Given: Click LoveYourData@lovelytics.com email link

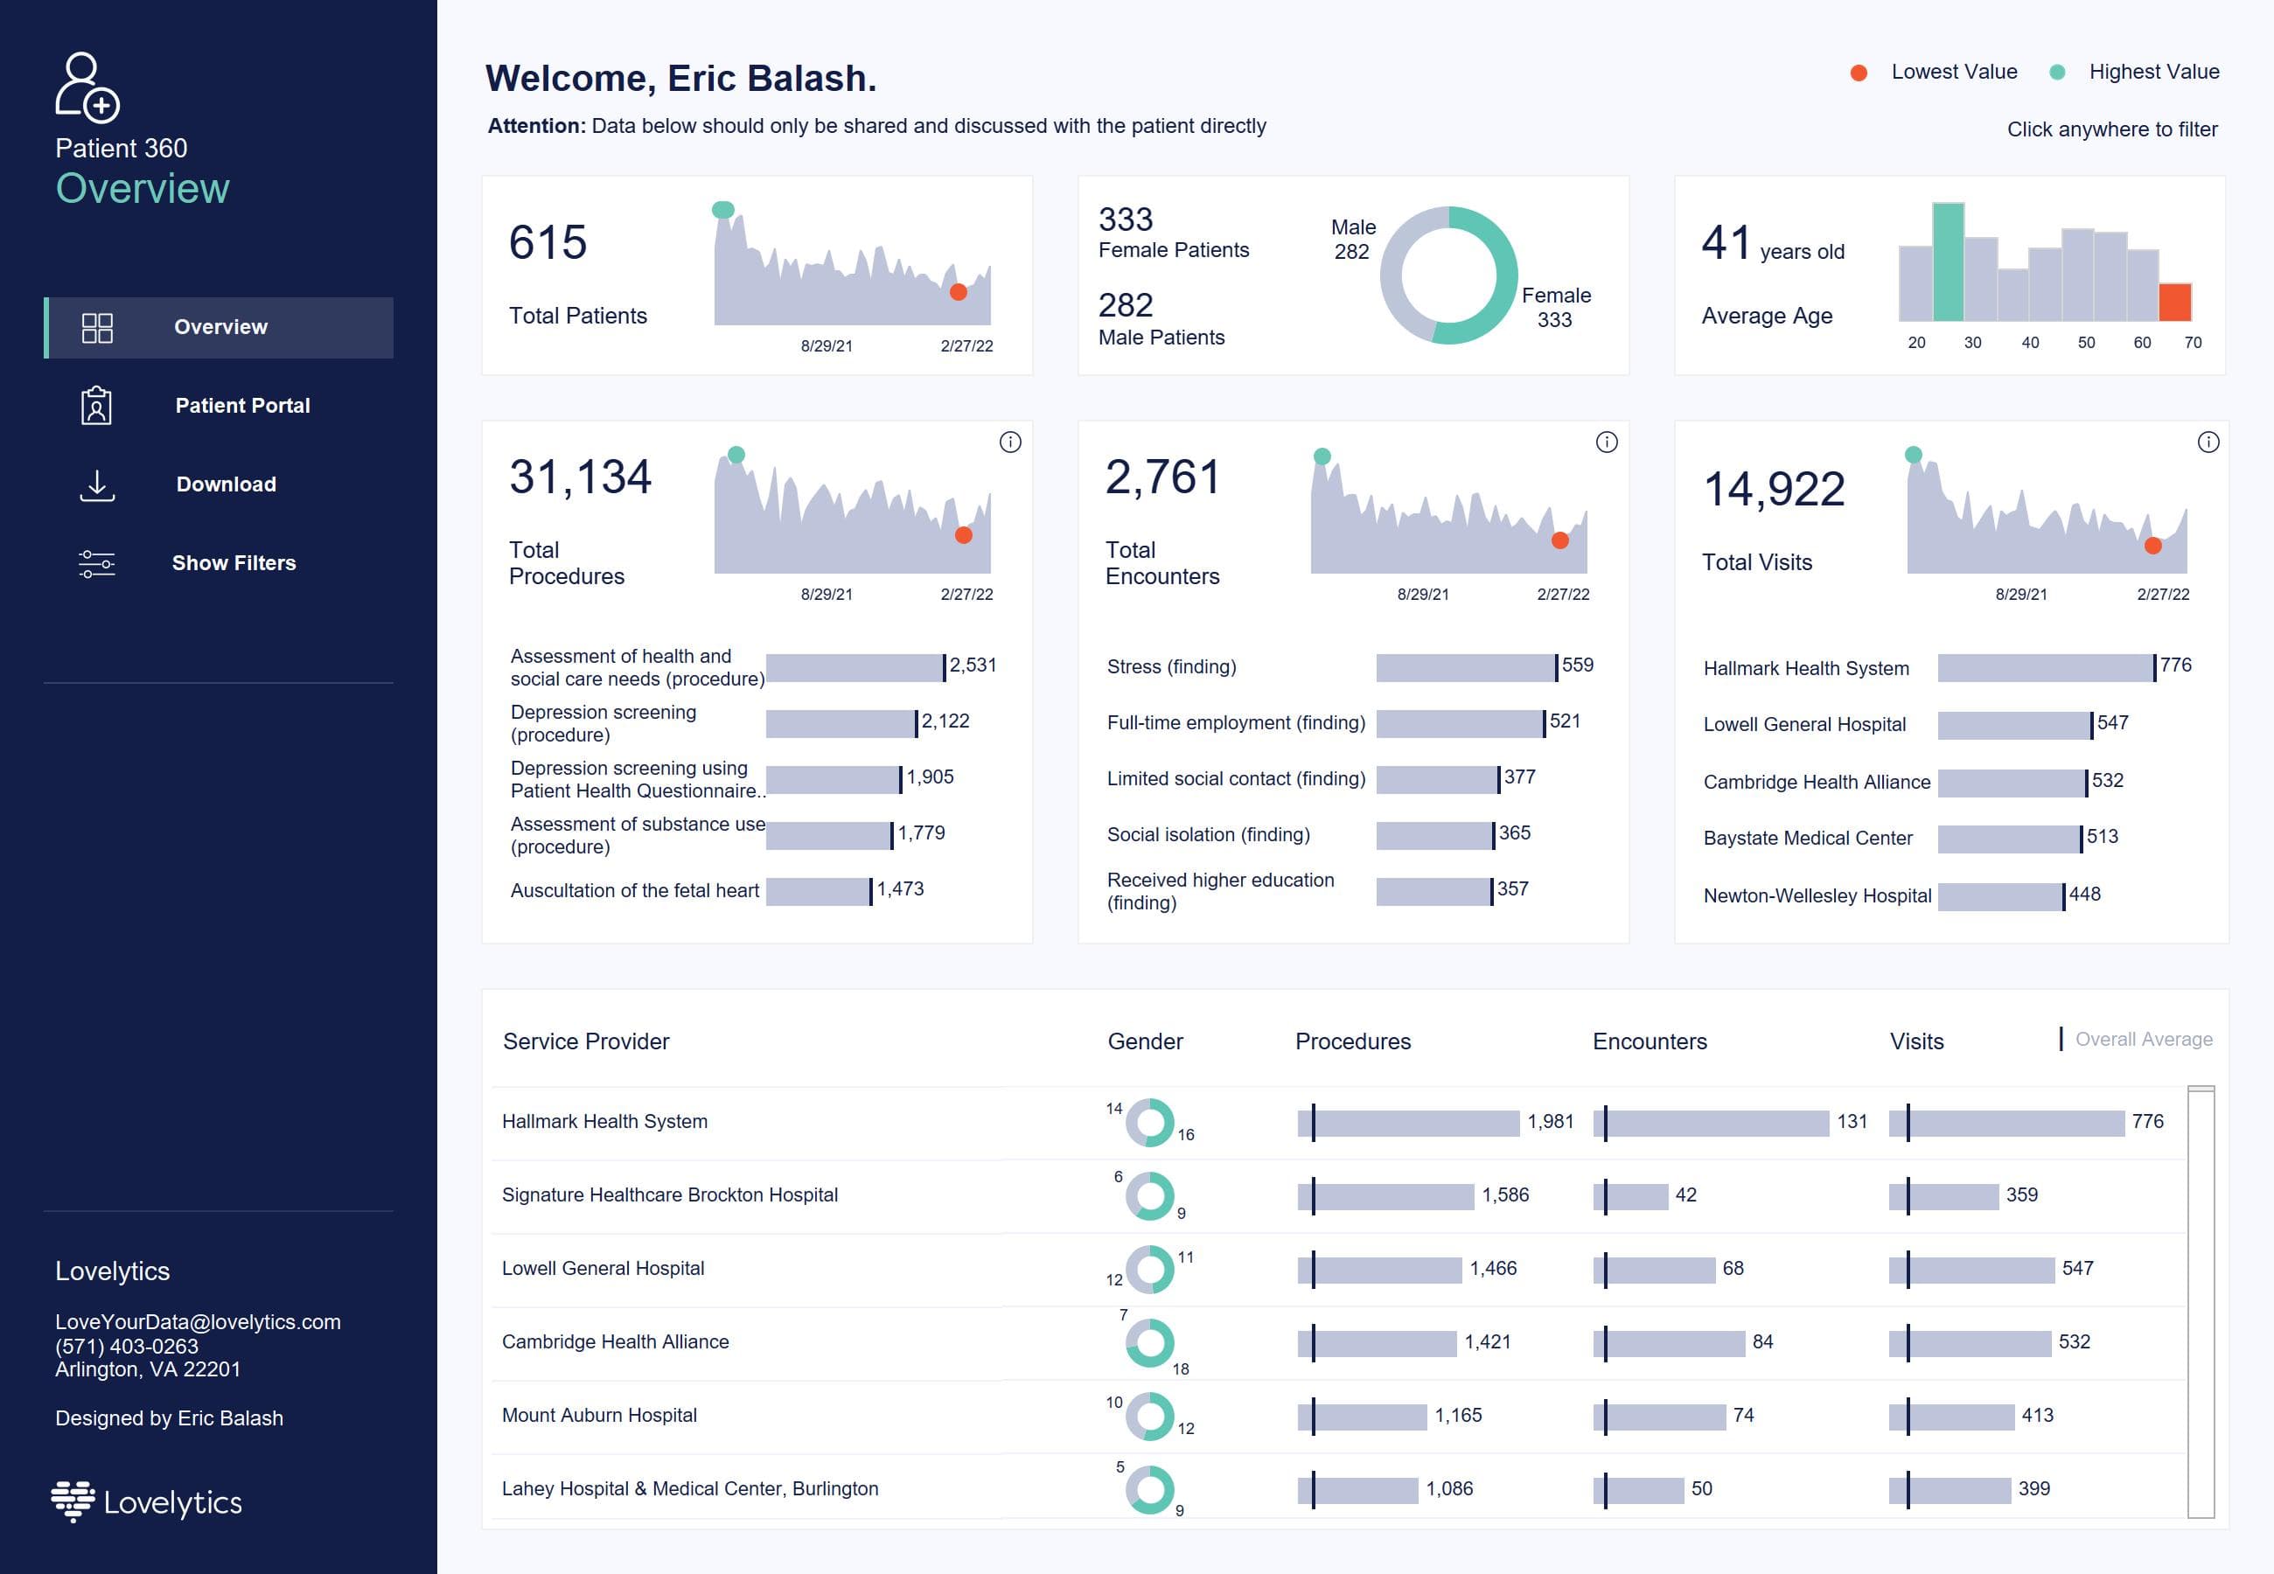Looking at the screenshot, I should click(199, 1321).
